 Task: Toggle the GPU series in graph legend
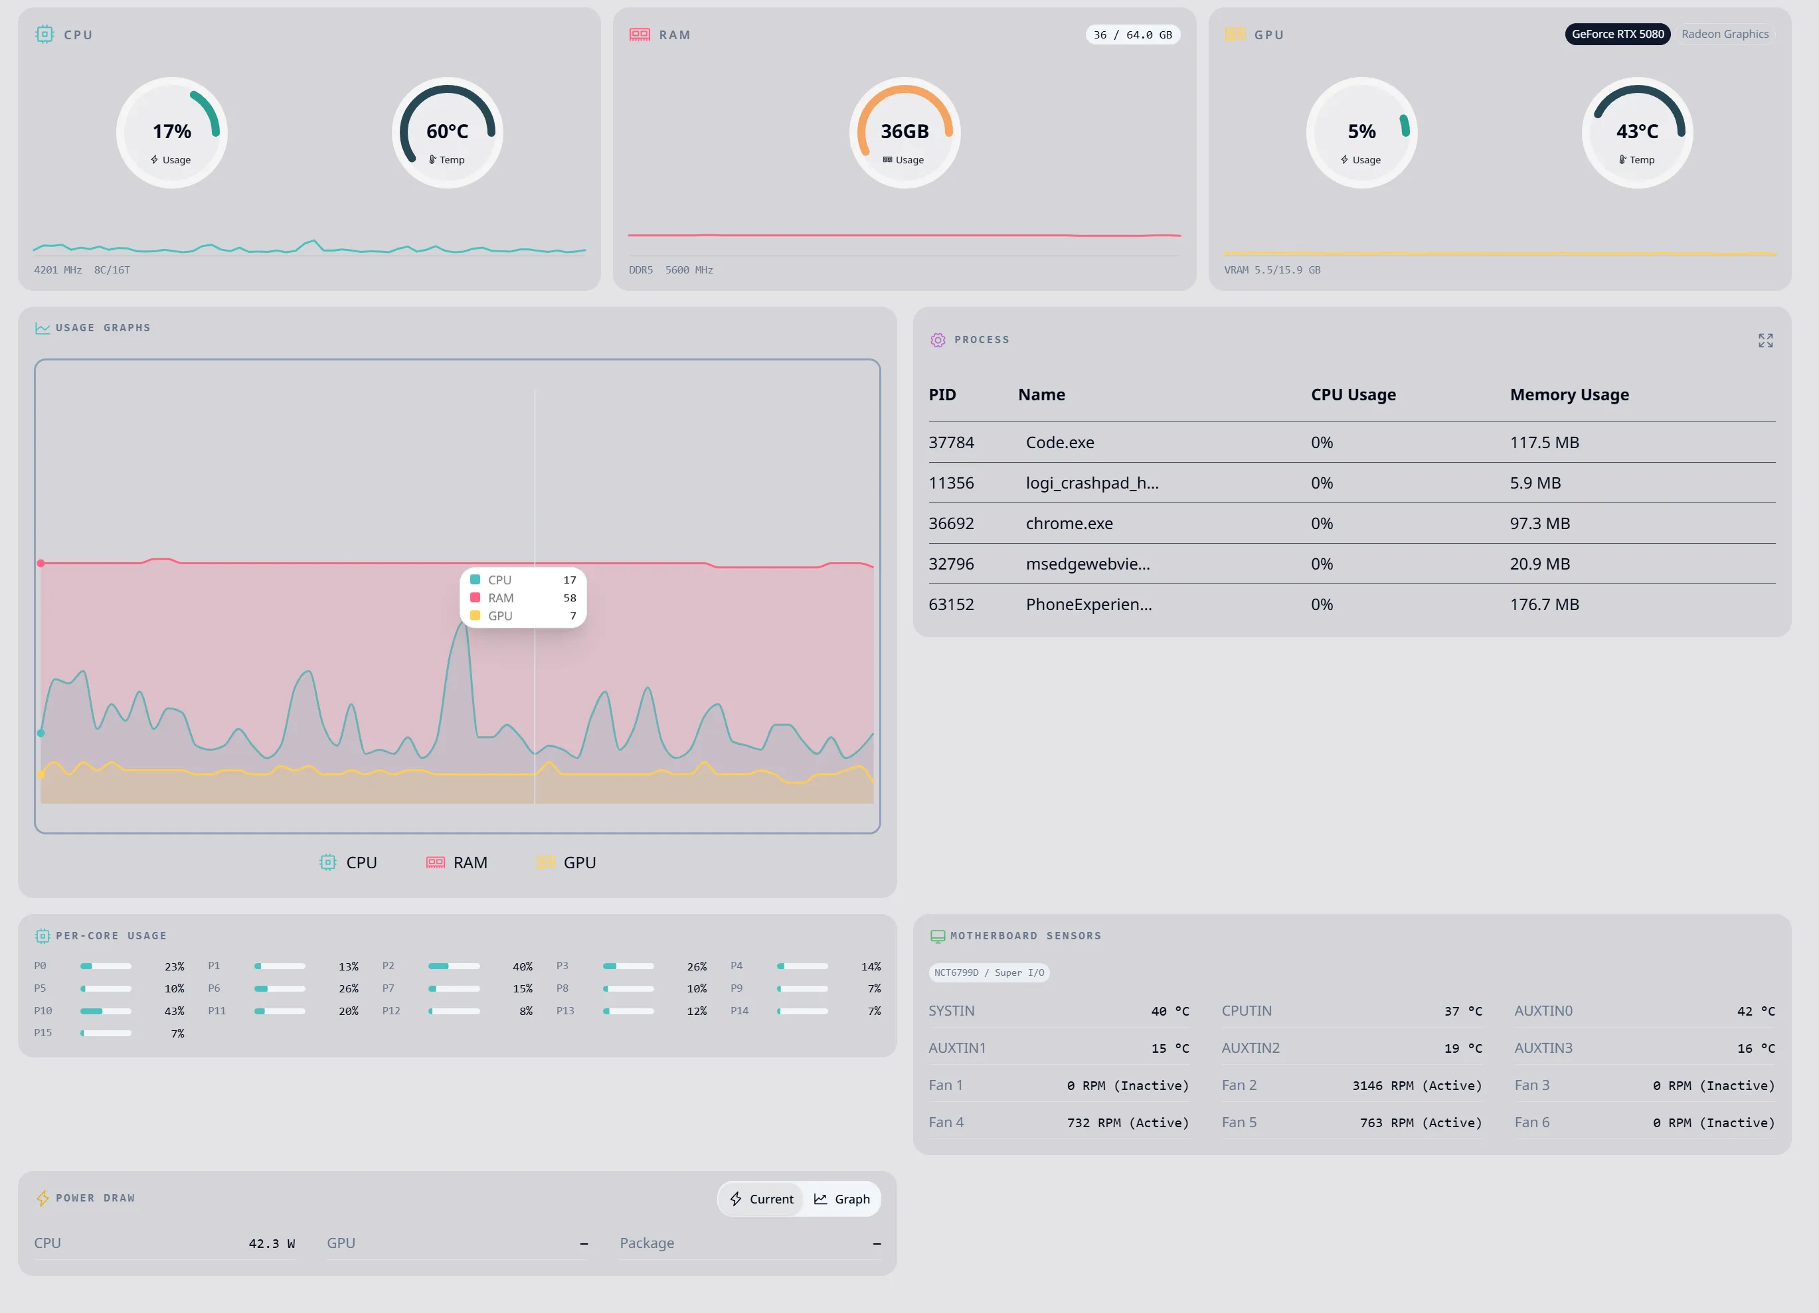[x=566, y=862]
